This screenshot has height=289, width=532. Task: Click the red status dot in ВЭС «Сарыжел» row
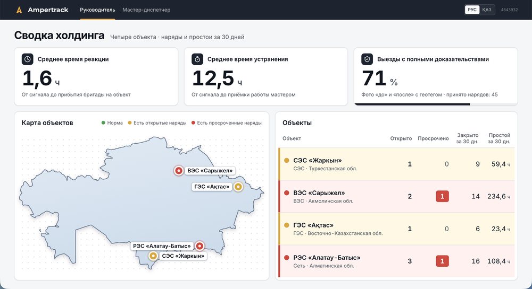(286, 193)
